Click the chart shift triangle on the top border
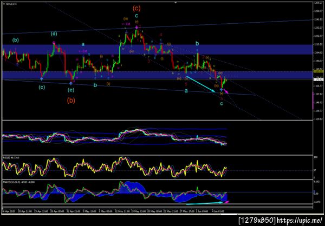Viewport: 325px width, 226px height. pyautogui.click(x=175, y=3)
